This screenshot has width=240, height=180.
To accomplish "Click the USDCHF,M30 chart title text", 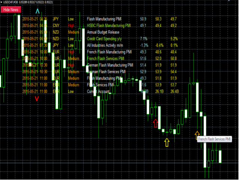I will (10, 2).
